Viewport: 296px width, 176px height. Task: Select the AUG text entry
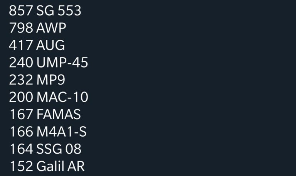[50, 46]
